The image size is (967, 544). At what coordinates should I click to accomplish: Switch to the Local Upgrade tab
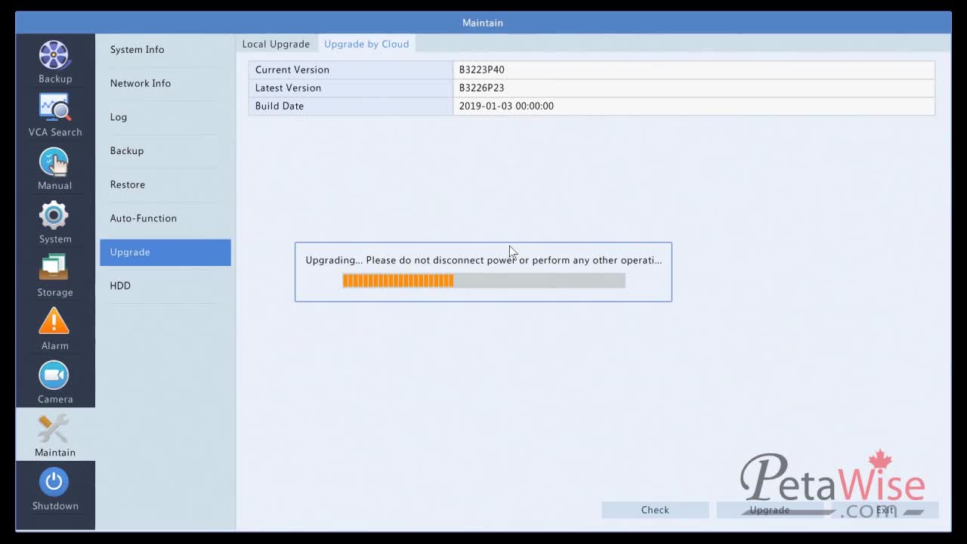[x=276, y=44]
